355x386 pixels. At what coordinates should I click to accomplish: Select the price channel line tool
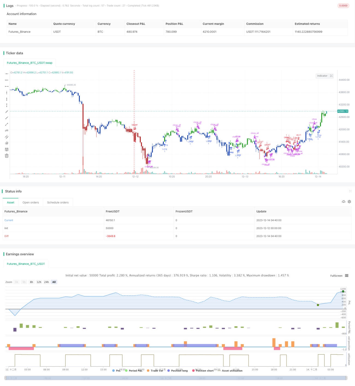click(x=7, y=137)
